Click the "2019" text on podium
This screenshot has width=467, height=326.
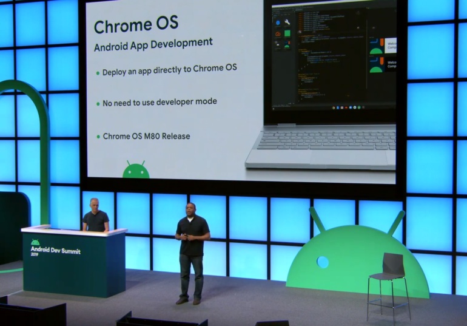35,254
